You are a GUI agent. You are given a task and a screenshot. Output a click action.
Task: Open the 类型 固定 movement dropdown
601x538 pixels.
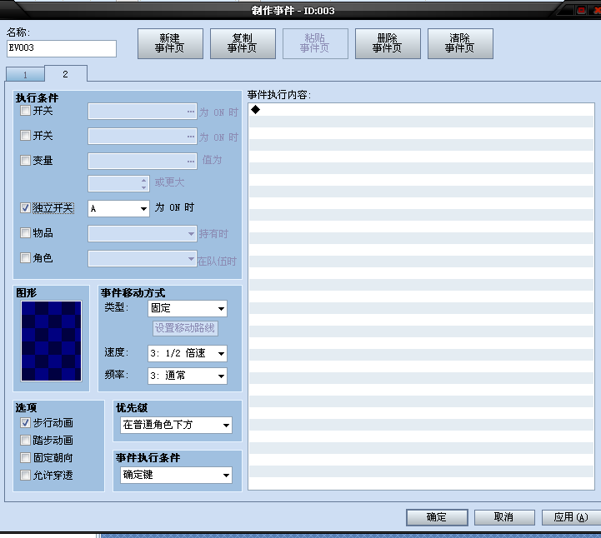(x=187, y=309)
